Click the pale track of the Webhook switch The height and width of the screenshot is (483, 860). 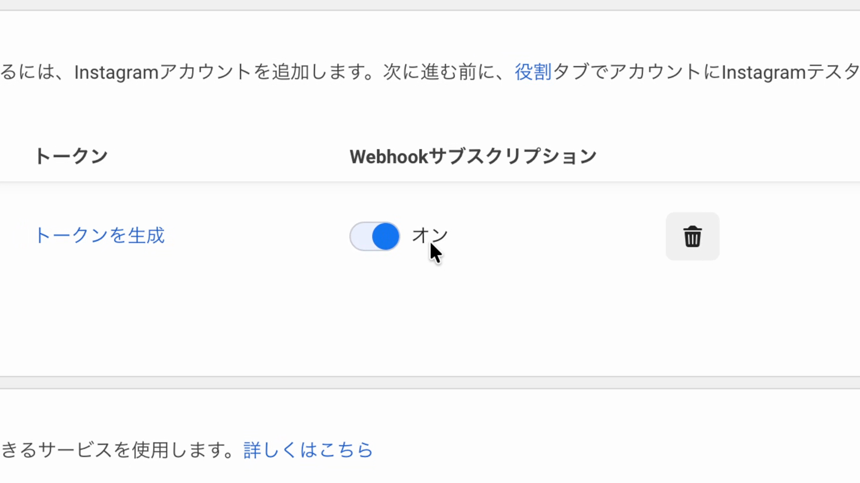[361, 236]
